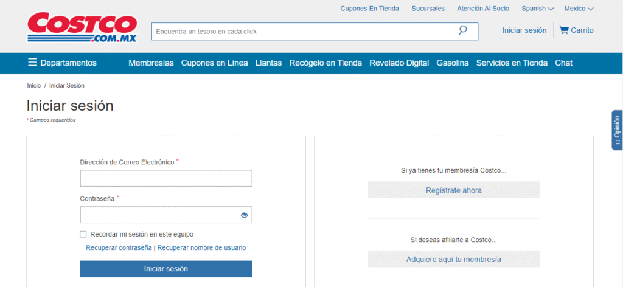This screenshot has width=623, height=287.
Task: Click Adquiere aquí tu membresía
Action: coord(453,259)
